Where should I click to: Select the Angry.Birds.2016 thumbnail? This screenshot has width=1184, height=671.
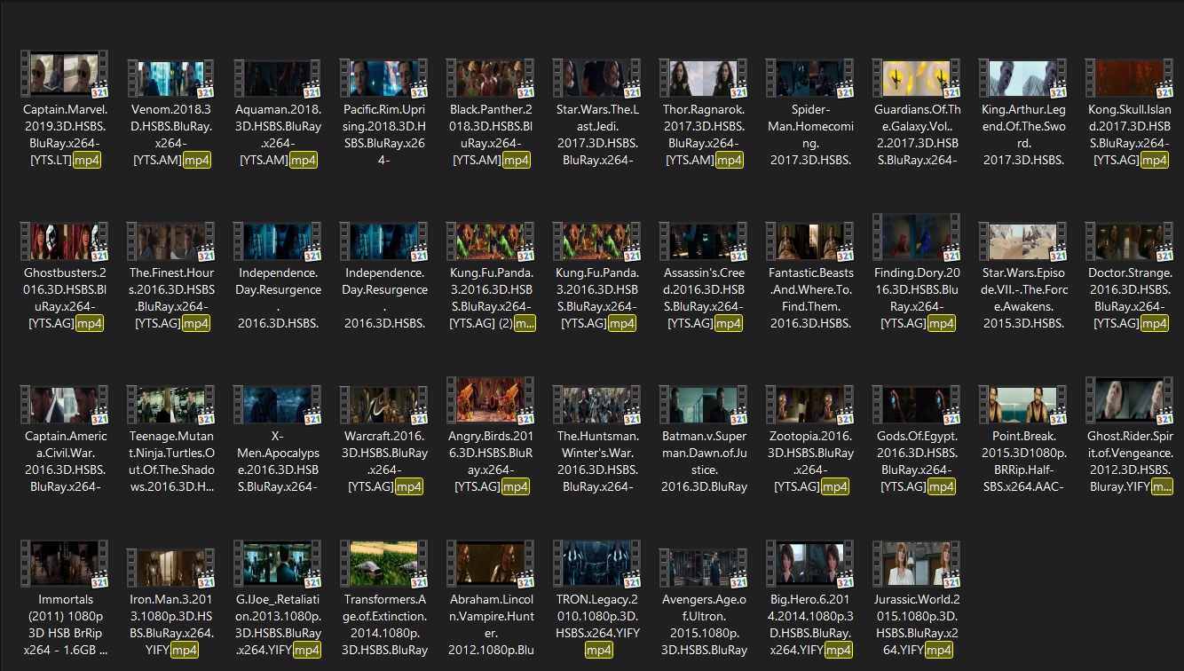pos(490,400)
